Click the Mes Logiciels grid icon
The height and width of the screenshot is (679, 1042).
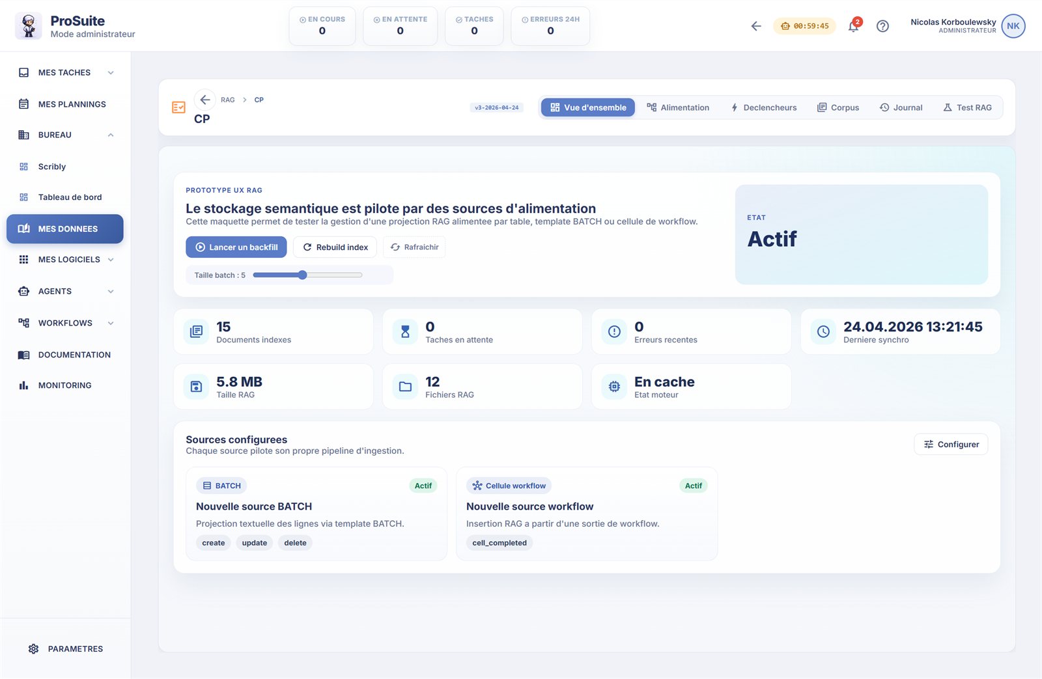(24, 259)
